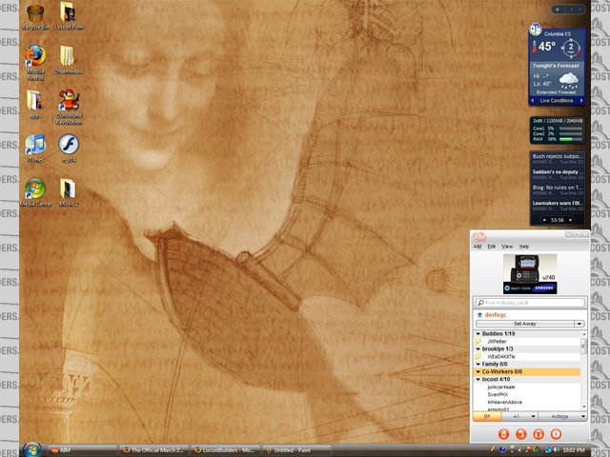The image size is (610, 457).
Task: Open the Dreamweaver folder on the desktop
Action: point(69,57)
